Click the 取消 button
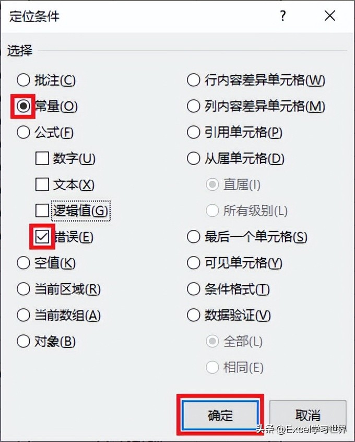The image size is (355, 442). point(308,414)
